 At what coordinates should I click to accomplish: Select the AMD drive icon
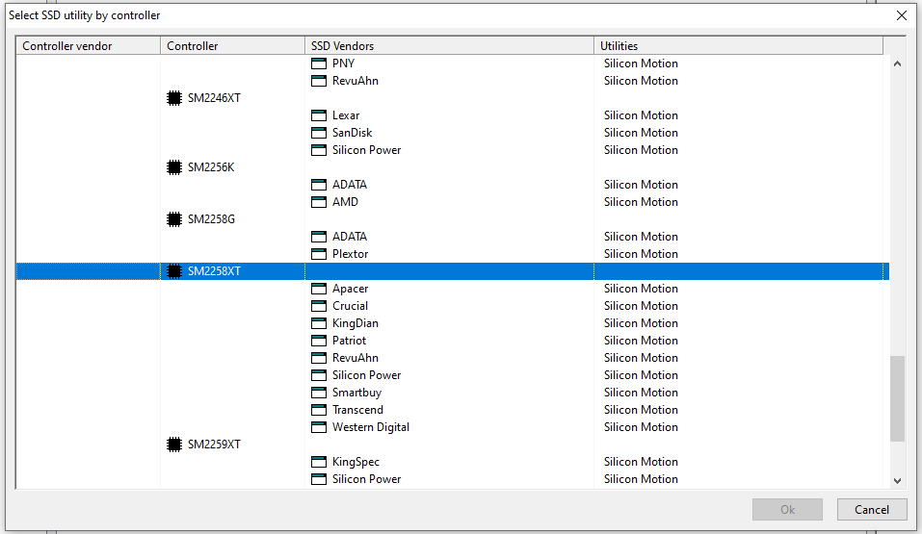(319, 202)
